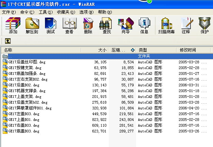
Task: Click AutoCAD 图形 type in GE17左盖B03 row
Action: tap(150, 114)
